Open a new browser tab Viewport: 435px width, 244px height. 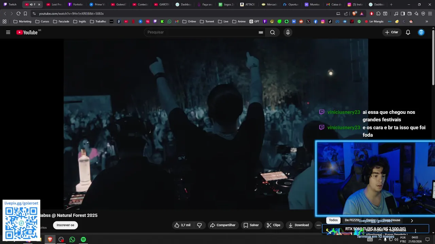pos(391,4)
